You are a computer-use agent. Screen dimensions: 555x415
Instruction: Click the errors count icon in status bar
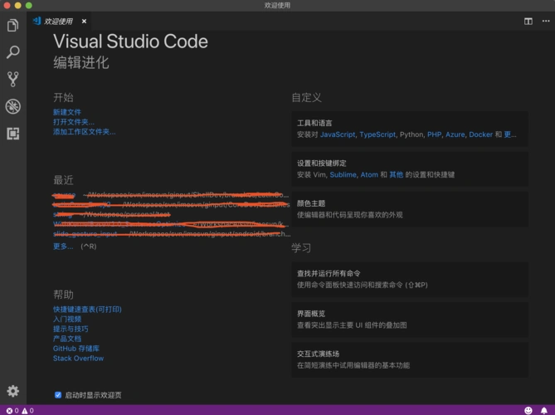click(12, 410)
